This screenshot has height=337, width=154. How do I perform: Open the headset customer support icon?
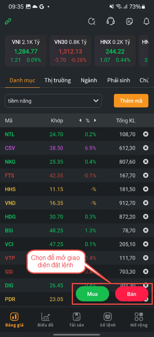(x=110, y=22)
